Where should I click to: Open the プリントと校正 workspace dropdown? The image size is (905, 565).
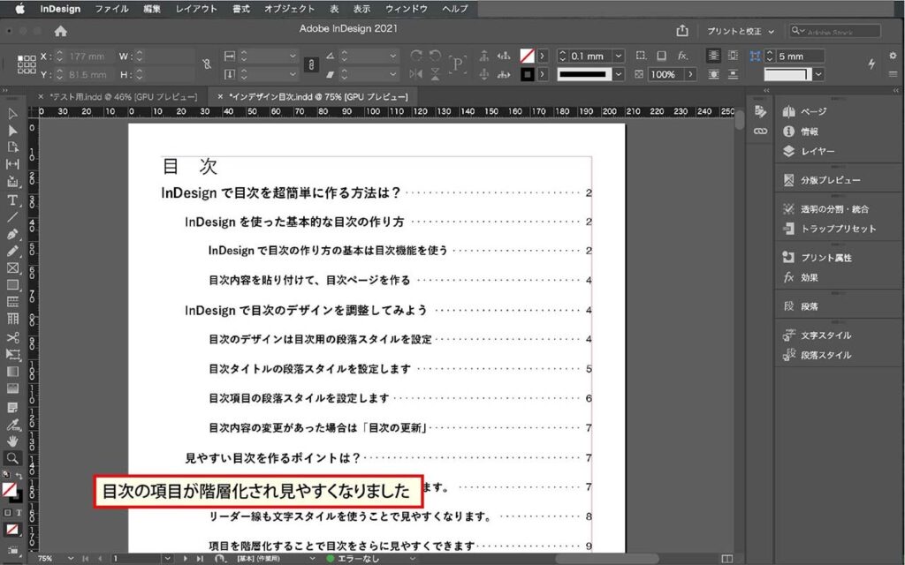[x=740, y=31]
